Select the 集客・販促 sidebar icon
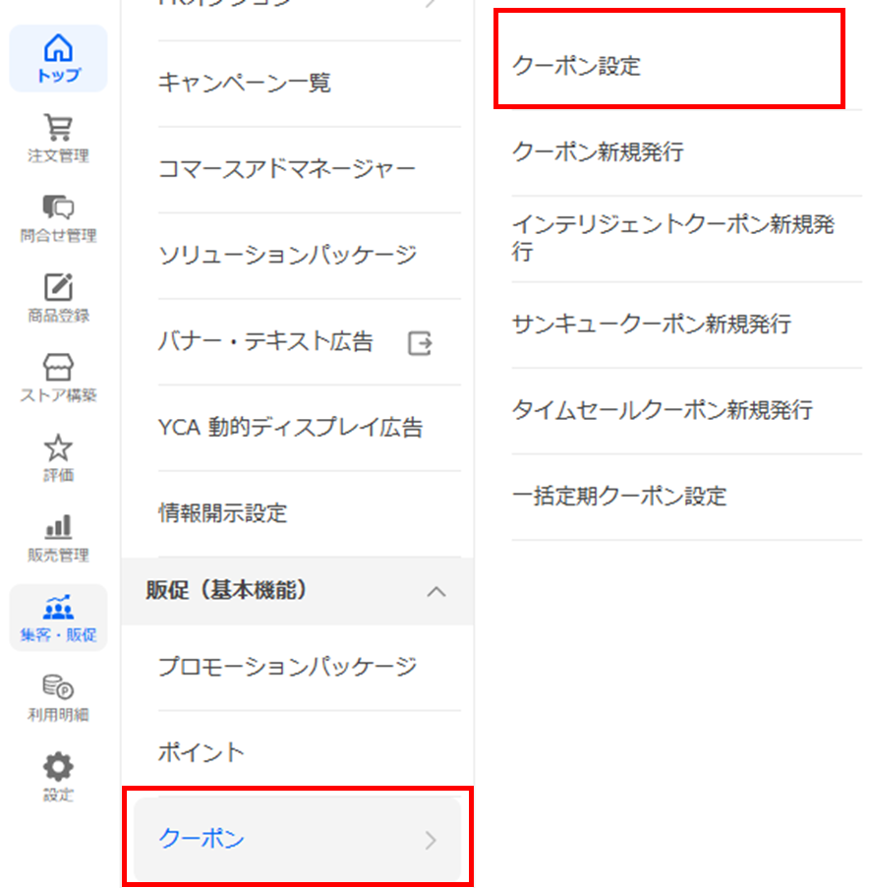The height and width of the screenshot is (888, 870). [59, 608]
